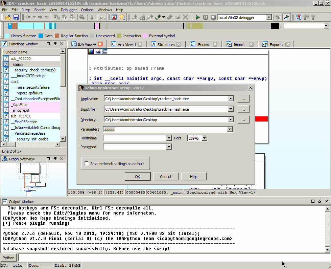Screen dimensions: 331x269
Task: Click the brown regular function segment in navigation band
Action: pyautogui.click(x=15, y=26)
